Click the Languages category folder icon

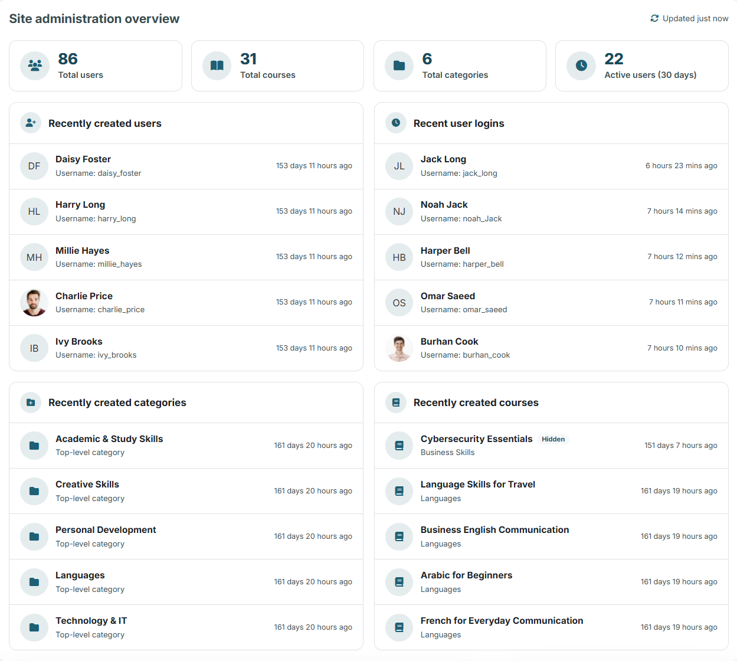click(34, 582)
